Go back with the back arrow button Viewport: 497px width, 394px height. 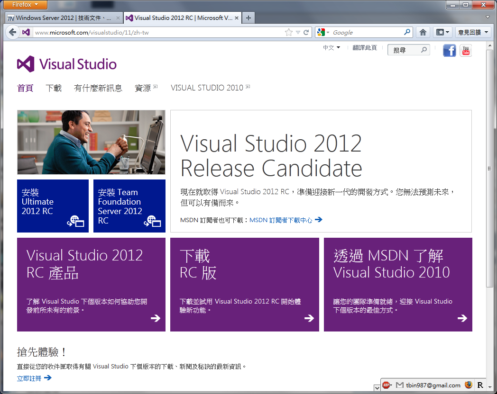pyautogui.click(x=13, y=32)
